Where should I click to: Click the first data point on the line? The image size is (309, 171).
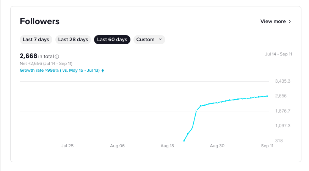(x=184, y=141)
